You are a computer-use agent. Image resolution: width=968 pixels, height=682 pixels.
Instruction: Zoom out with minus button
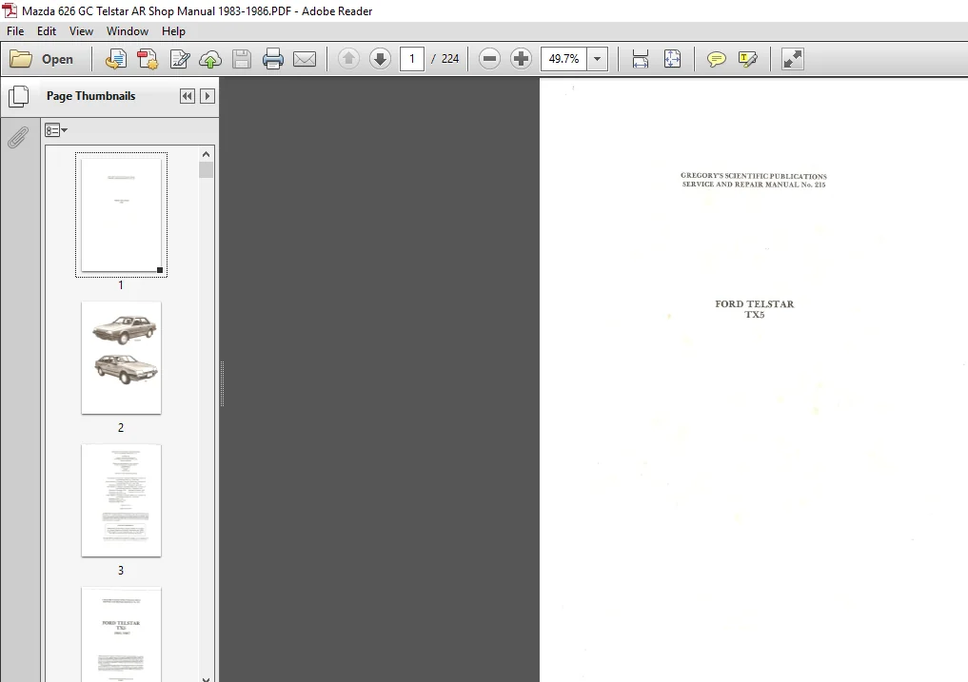point(489,59)
